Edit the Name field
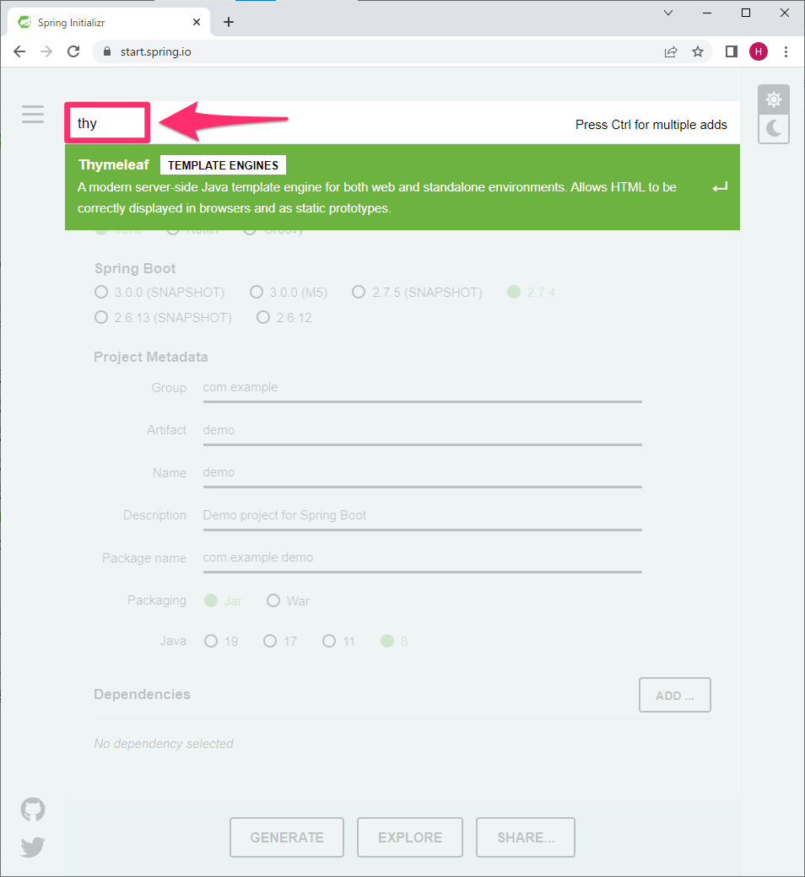This screenshot has width=805, height=877. click(422, 473)
